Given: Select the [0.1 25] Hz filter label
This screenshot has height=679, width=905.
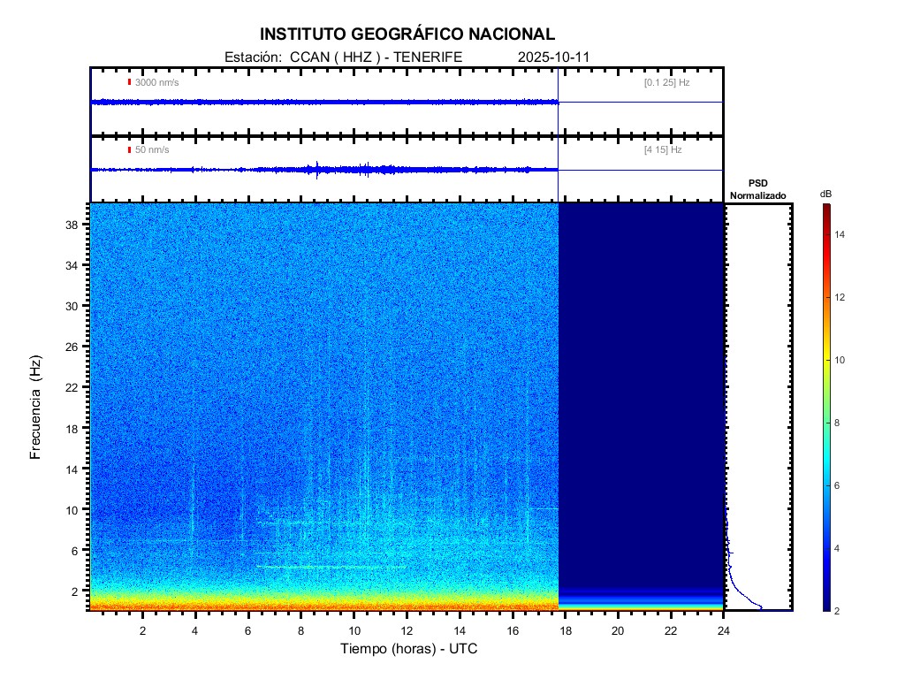Looking at the screenshot, I should pyautogui.click(x=666, y=82).
